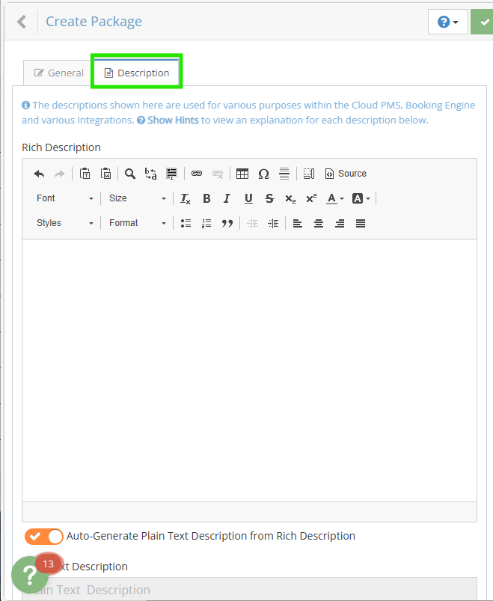This screenshot has height=601, width=493.
Task: Open the Format dropdown
Action: click(137, 223)
